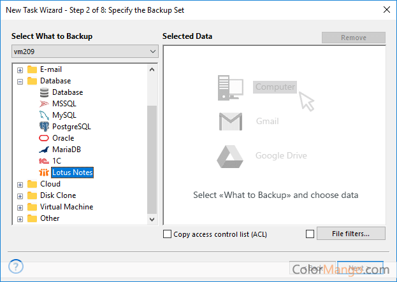Click the MSSQL database icon

(x=44, y=104)
